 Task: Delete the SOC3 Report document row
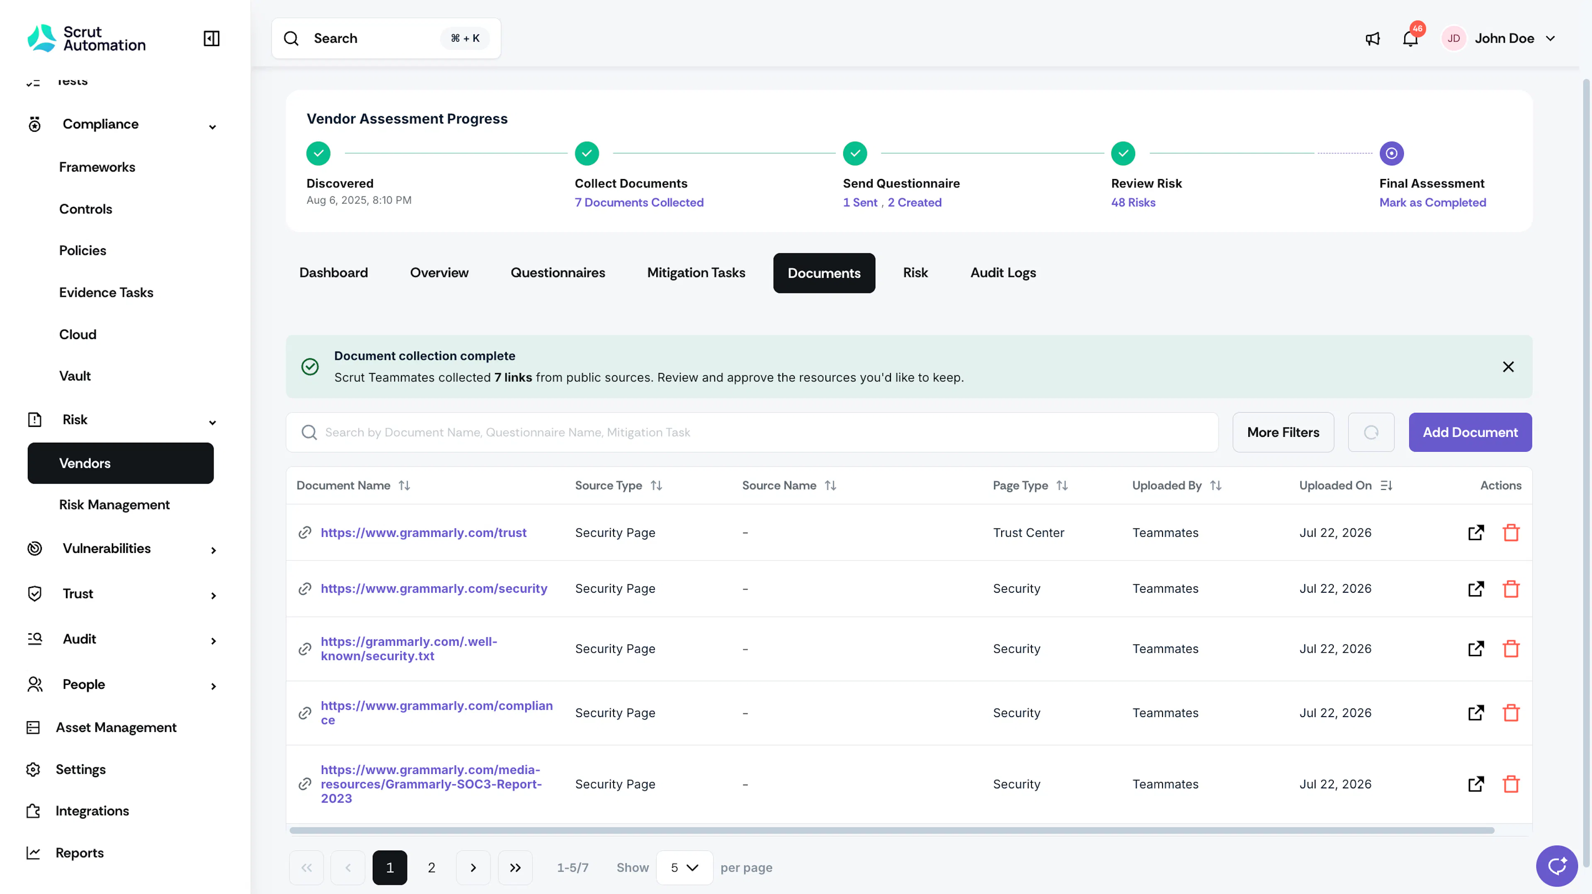pyautogui.click(x=1511, y=784)
